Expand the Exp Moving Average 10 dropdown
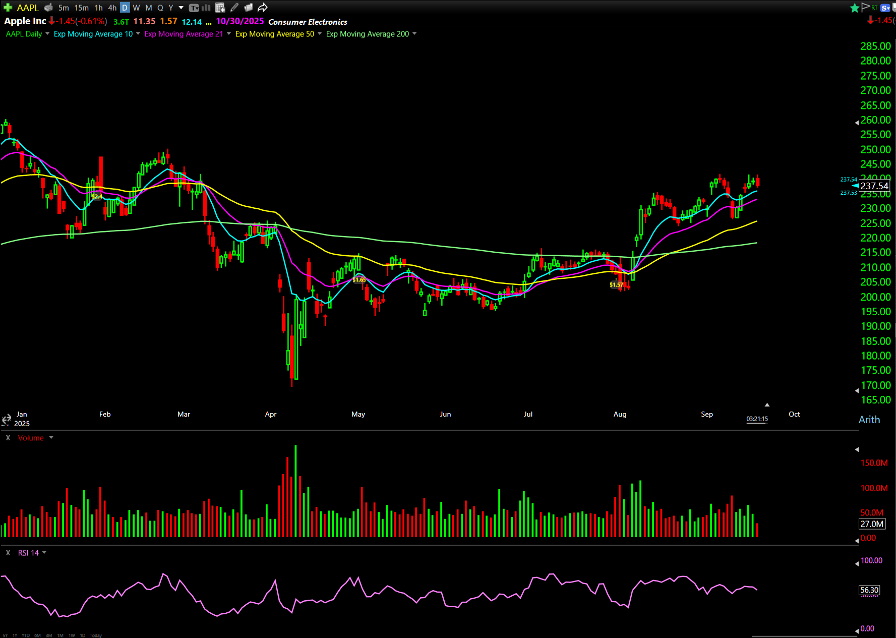The width and height of the screenshot is (896, 638). 138,34
